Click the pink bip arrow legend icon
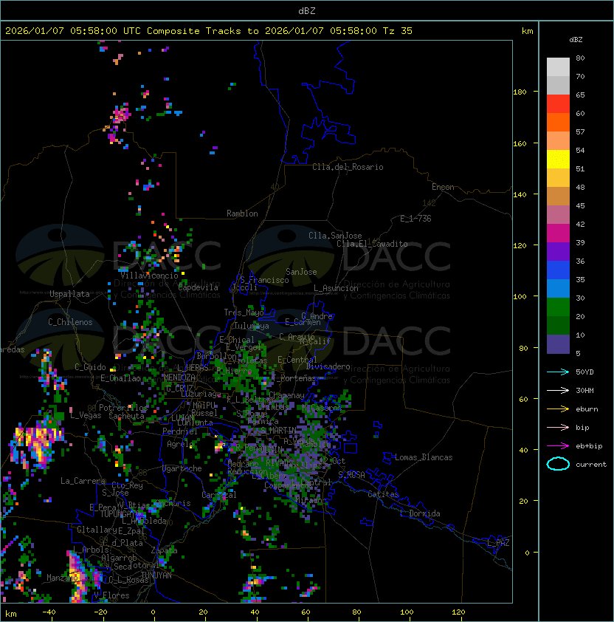This screenshot has height=622, width=614. click(x=558, y=427)
